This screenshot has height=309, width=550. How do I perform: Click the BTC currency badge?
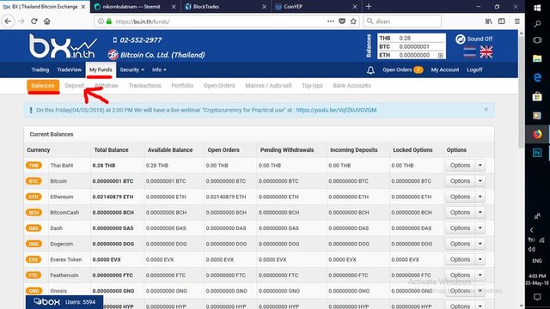tap(34, 181)
